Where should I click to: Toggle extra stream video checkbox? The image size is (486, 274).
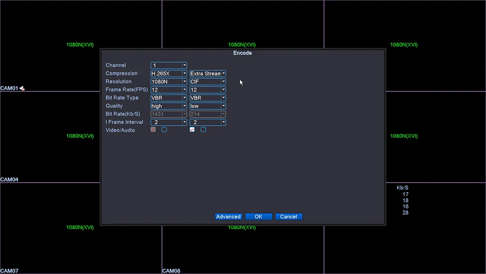[192, 129]
